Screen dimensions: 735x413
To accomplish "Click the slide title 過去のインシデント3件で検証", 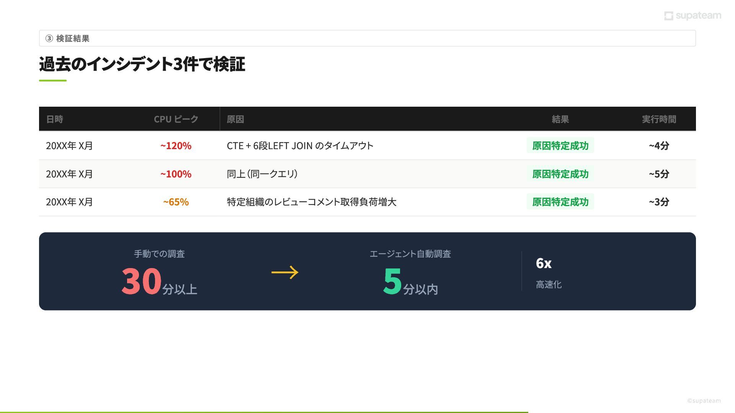I will click(x=142, y=64).
